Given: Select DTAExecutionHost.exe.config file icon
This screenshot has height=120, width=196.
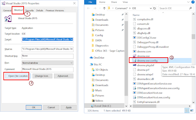Looking at the screenshot, I should [134, 97].
